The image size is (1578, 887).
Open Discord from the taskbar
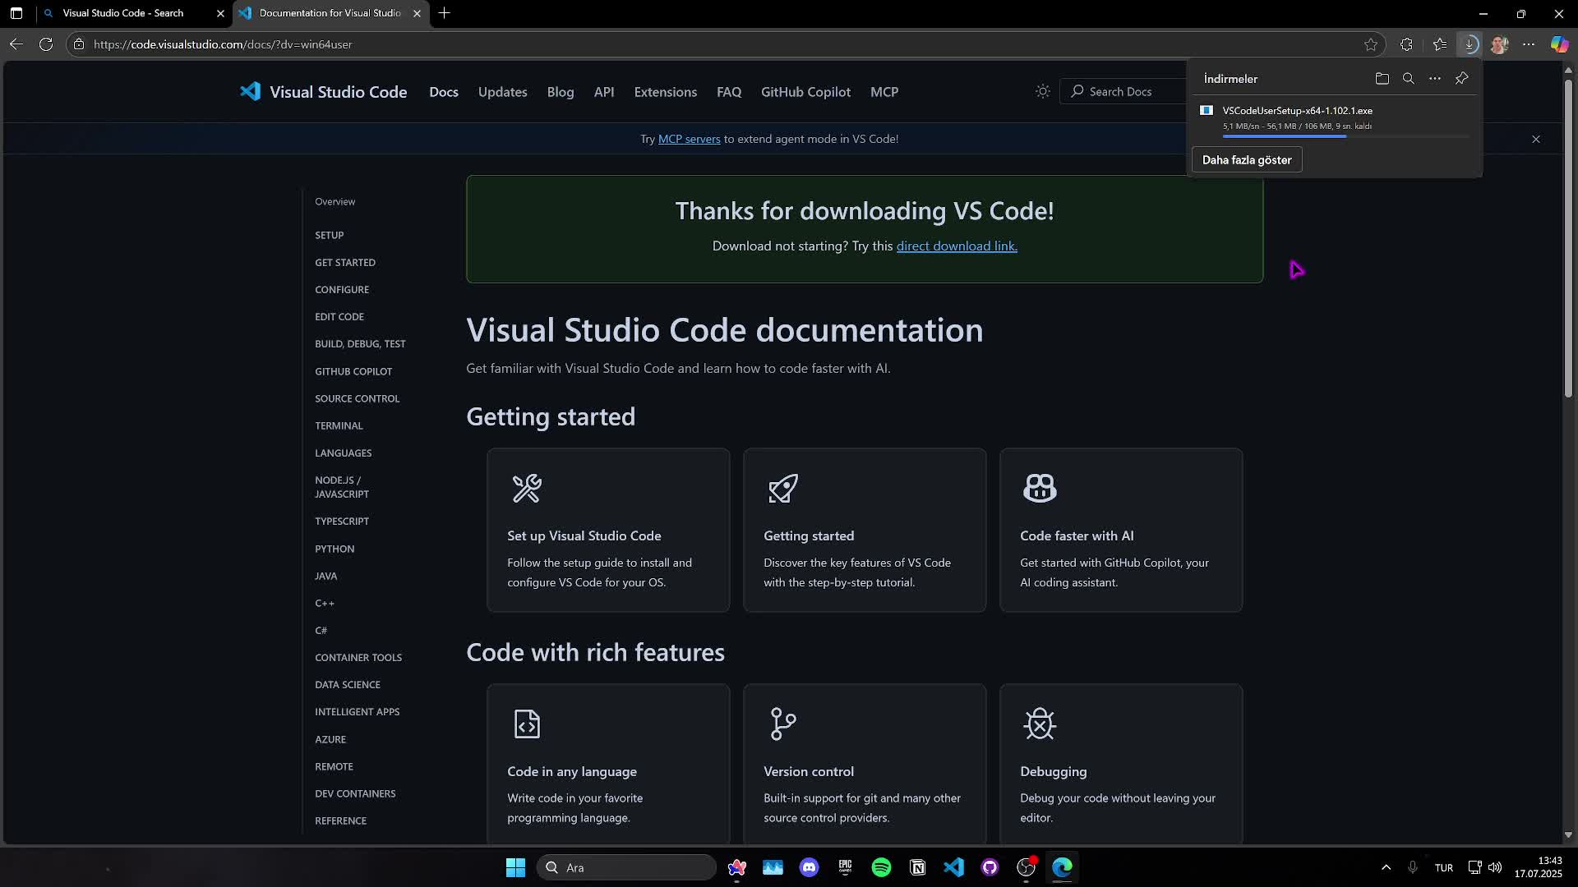[809, 867]
